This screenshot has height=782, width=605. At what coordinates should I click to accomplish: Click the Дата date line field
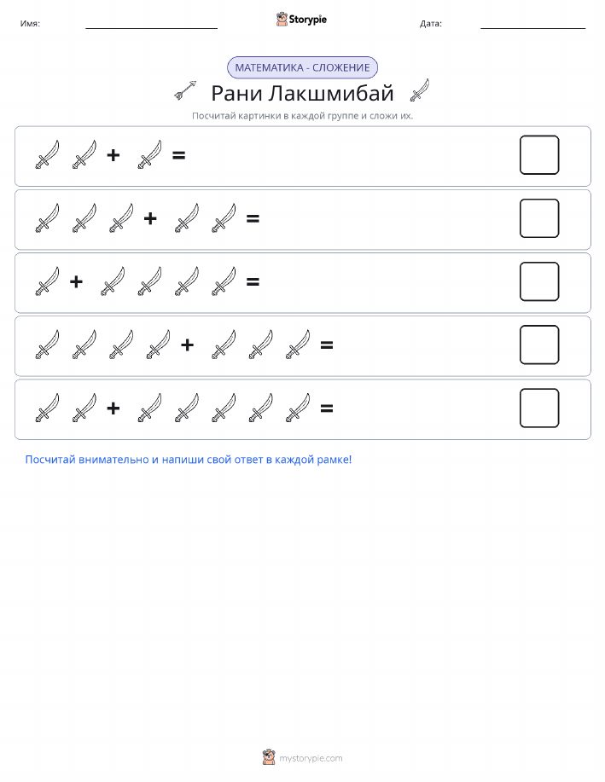point(532,24)
